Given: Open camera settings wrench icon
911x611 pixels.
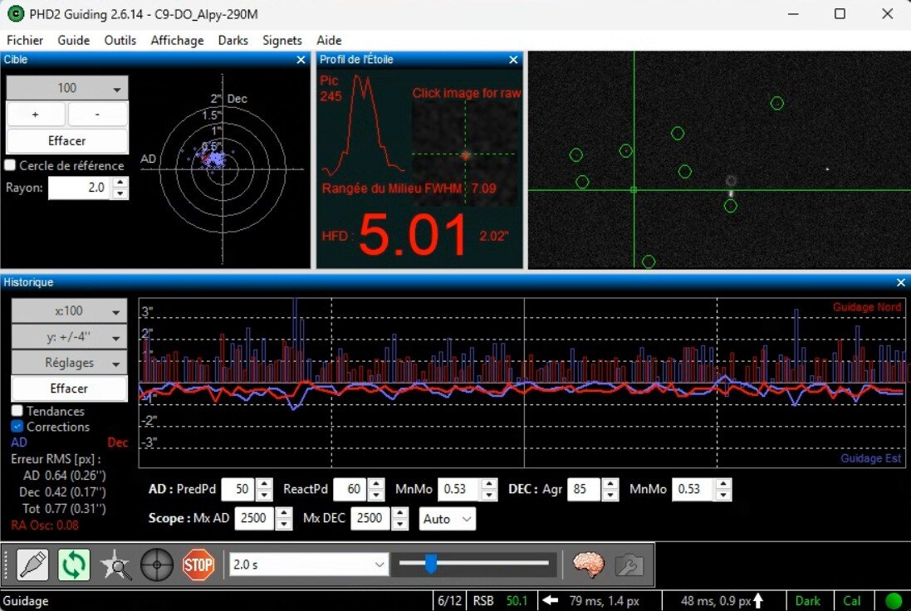Looking at the screenshot, I should pos(629,565).
